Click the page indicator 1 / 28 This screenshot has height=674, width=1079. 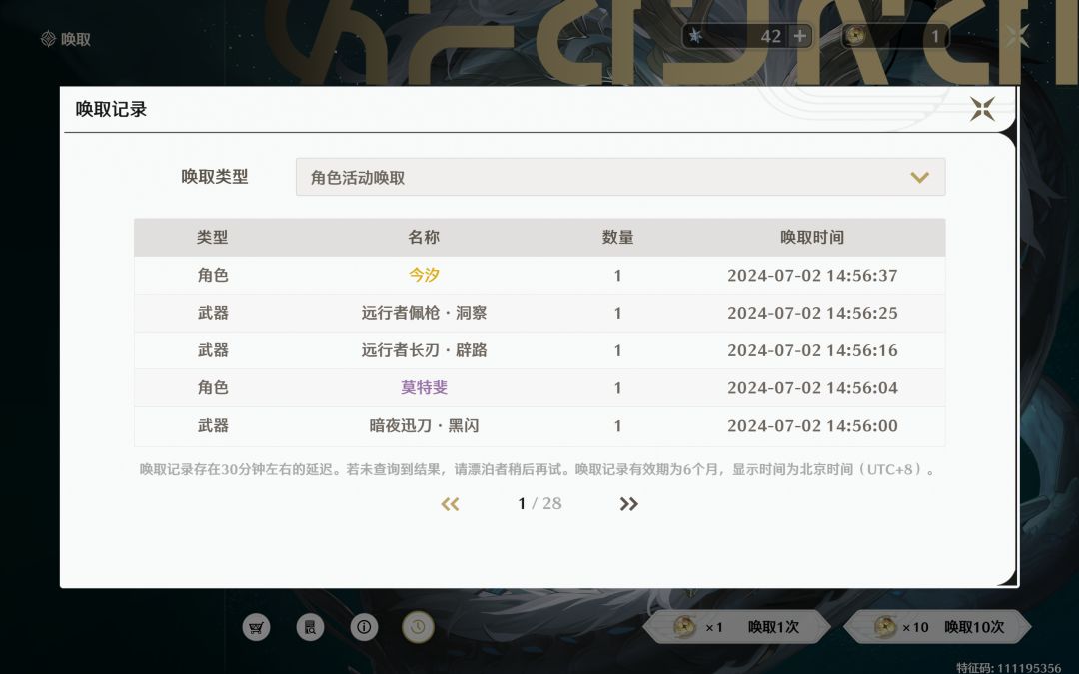[x=539, y=504]
